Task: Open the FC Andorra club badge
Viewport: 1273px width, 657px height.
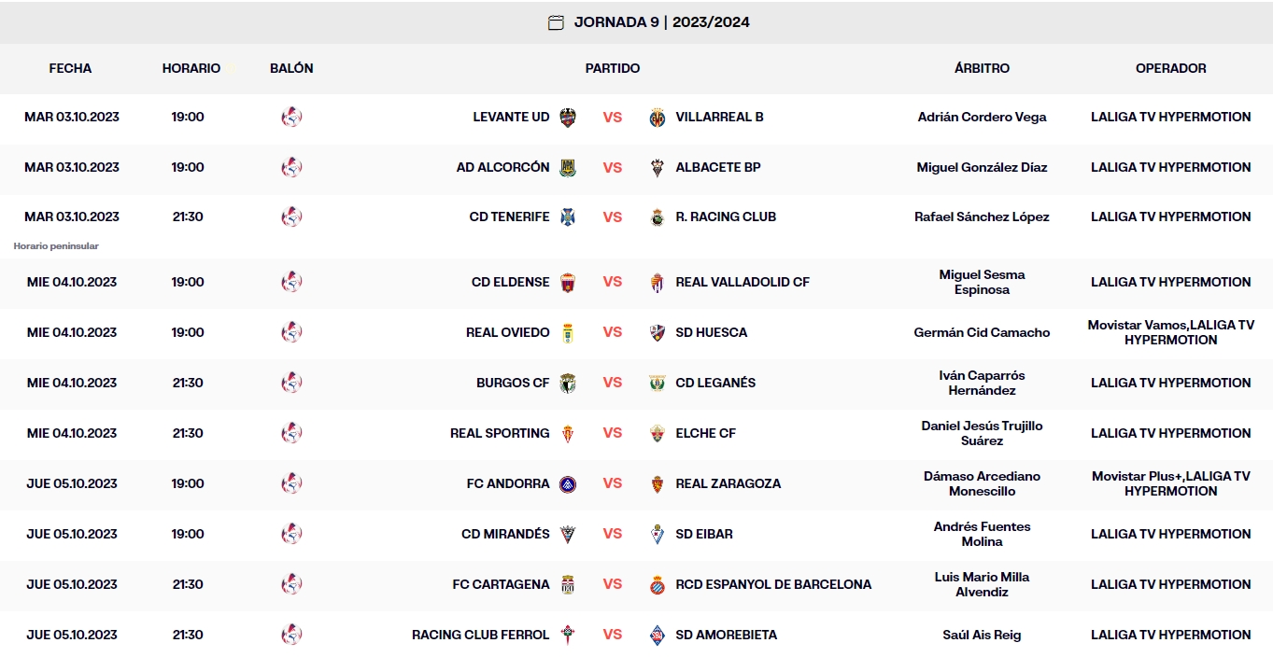Action: tap(568, 484)
